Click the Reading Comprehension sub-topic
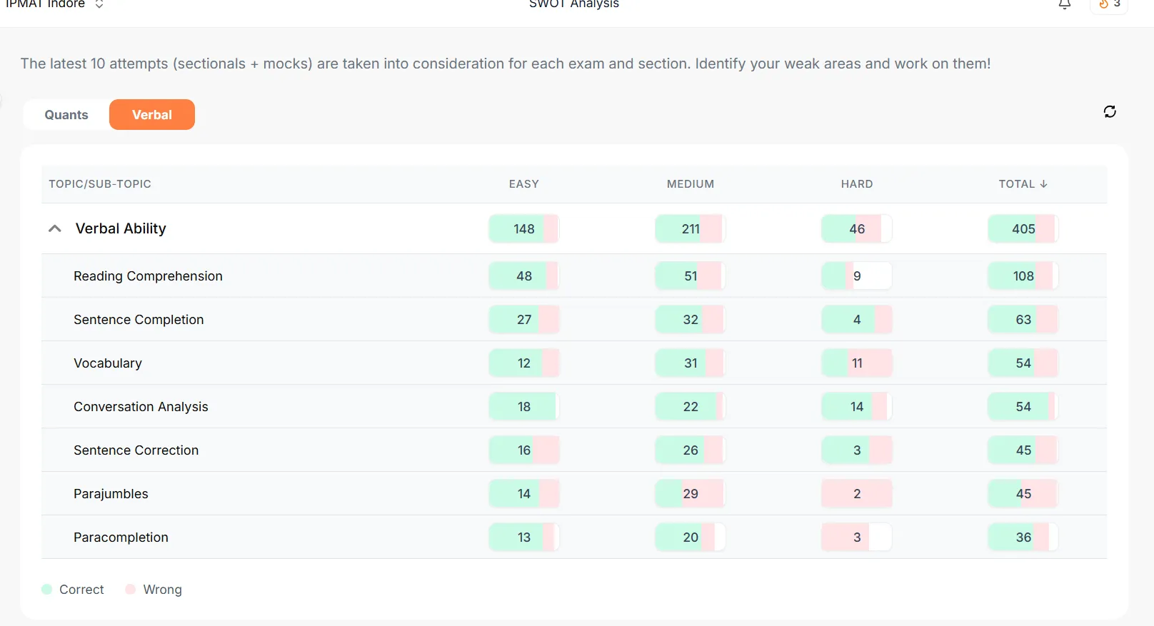Screen dimensions: 1154x626 coord(148,276)
